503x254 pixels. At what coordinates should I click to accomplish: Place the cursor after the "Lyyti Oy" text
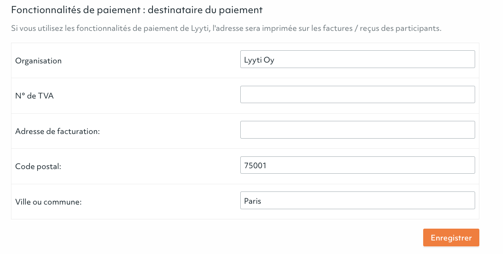click(x=275, y=60)
